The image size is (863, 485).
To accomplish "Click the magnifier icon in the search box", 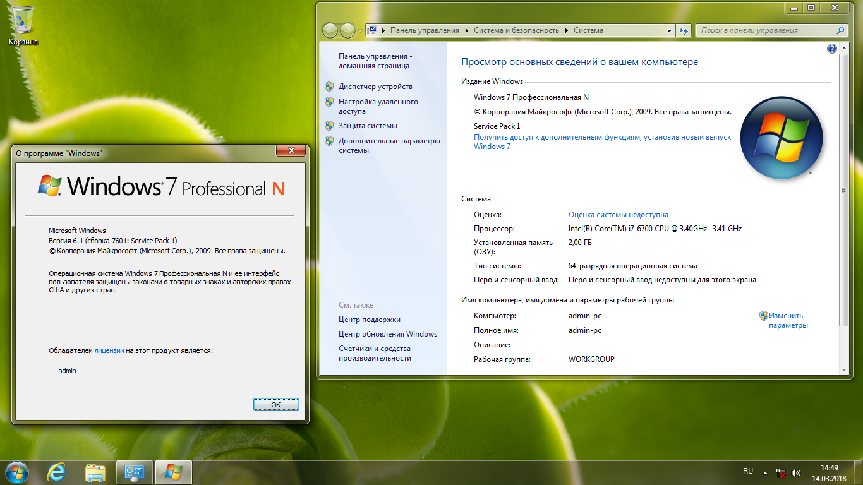I will click(840, 30).
